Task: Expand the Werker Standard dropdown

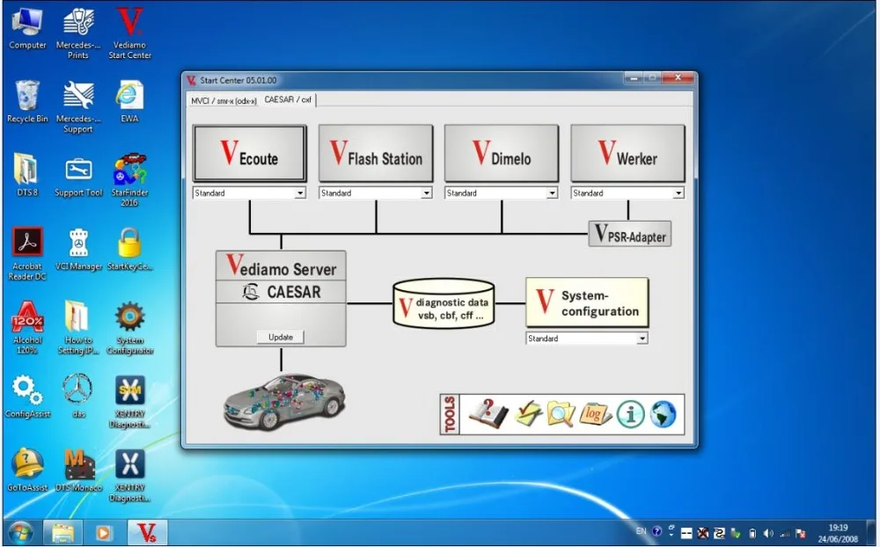Action: pos(678,193)
